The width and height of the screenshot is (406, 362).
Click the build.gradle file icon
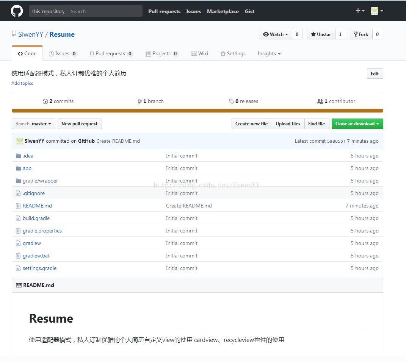point(18,218)
